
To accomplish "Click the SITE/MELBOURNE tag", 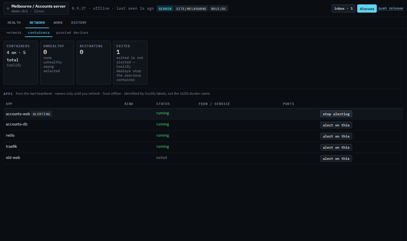I will tap(191, 9).
